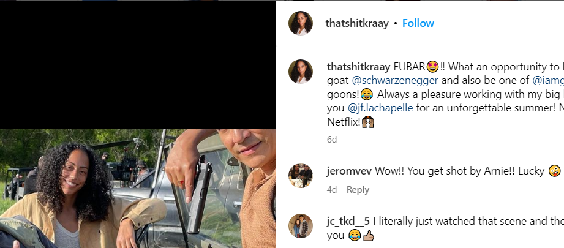This screenshot has width=564, height=248.
Task: Click the laughing-crying emoji after goons!
Action: 366,94
